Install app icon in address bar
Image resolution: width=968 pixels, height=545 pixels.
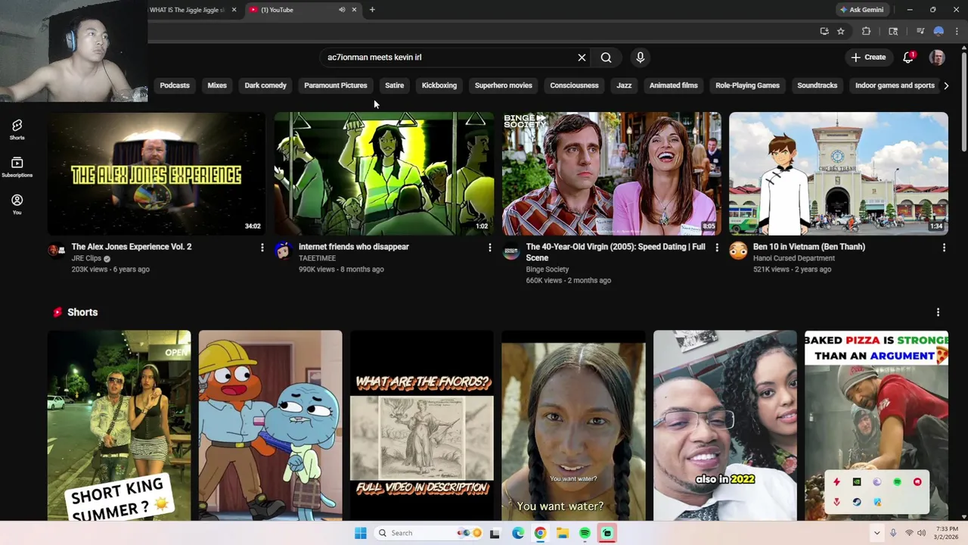pos(824,31)
